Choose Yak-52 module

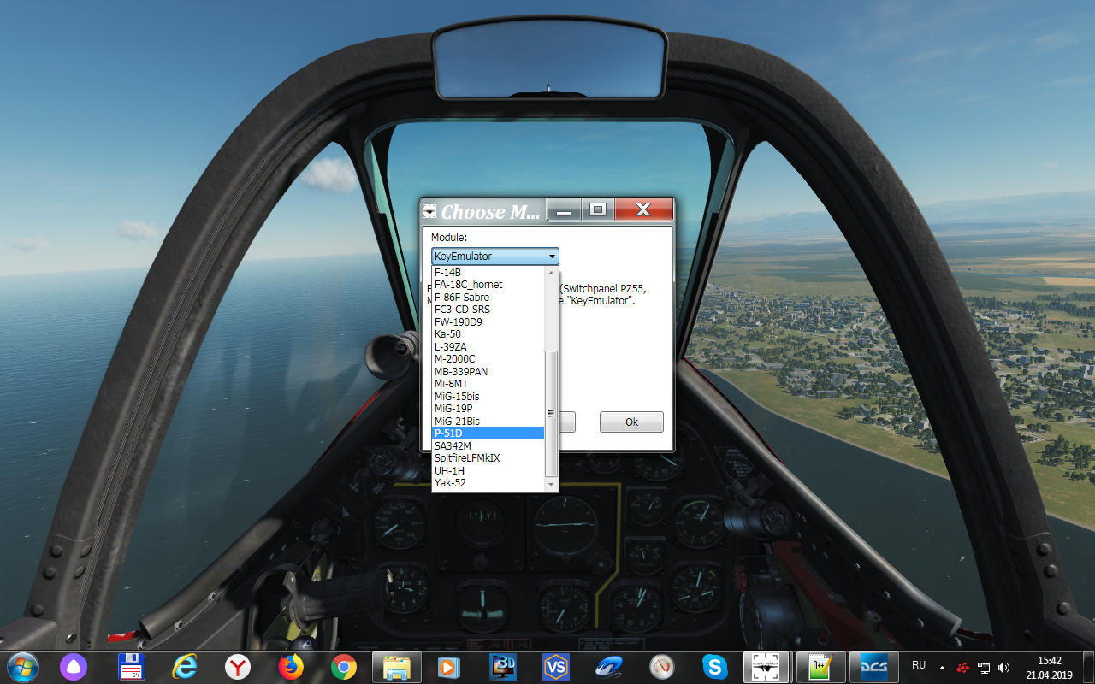pos(488,483)
